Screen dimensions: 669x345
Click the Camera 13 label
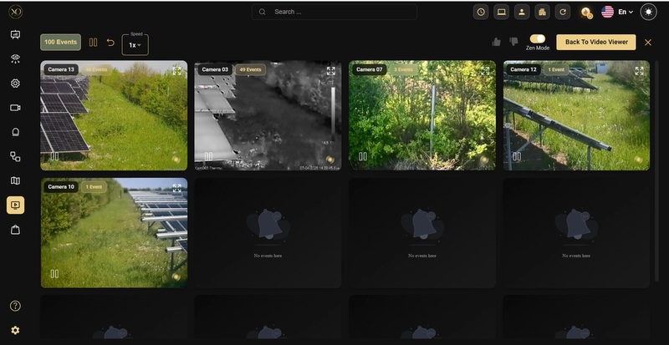[x=60, y=69]
